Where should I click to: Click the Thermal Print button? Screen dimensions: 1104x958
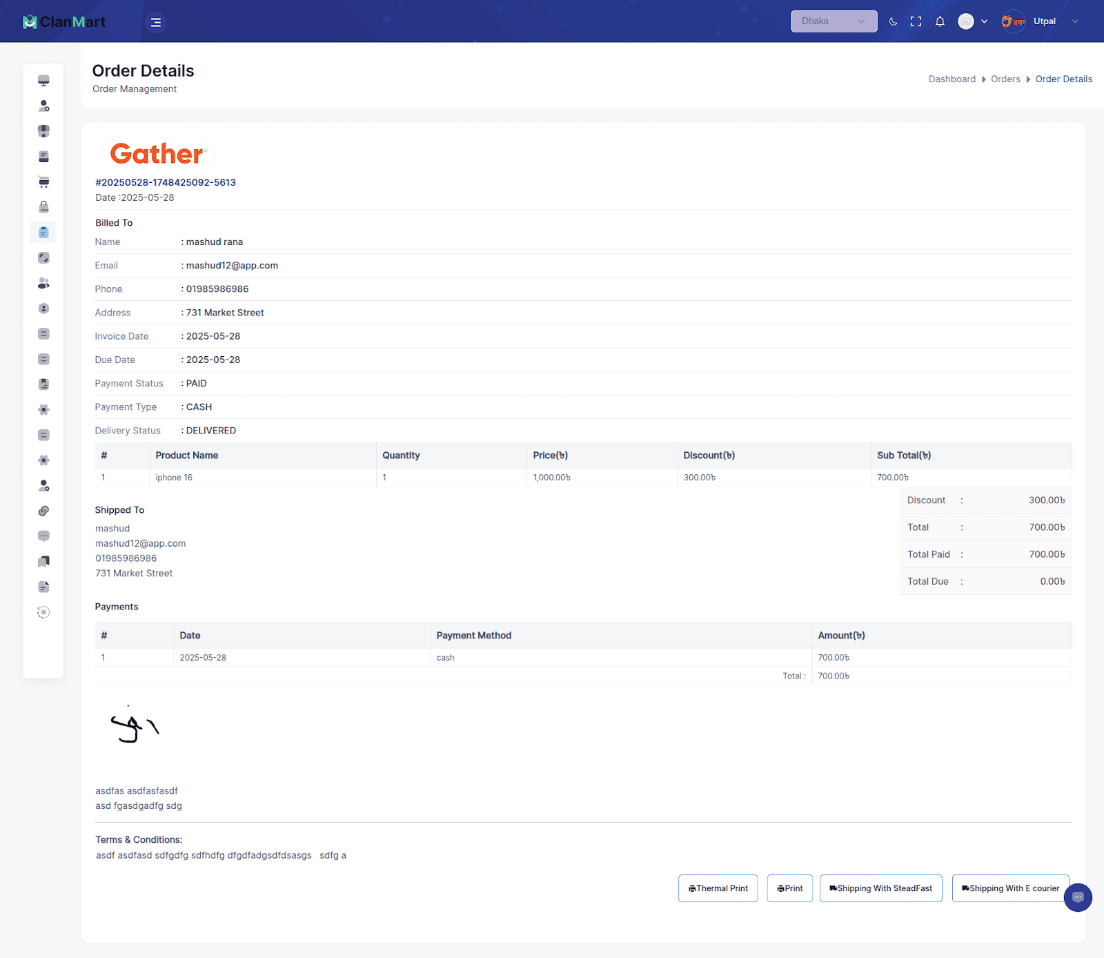[718, 888]
